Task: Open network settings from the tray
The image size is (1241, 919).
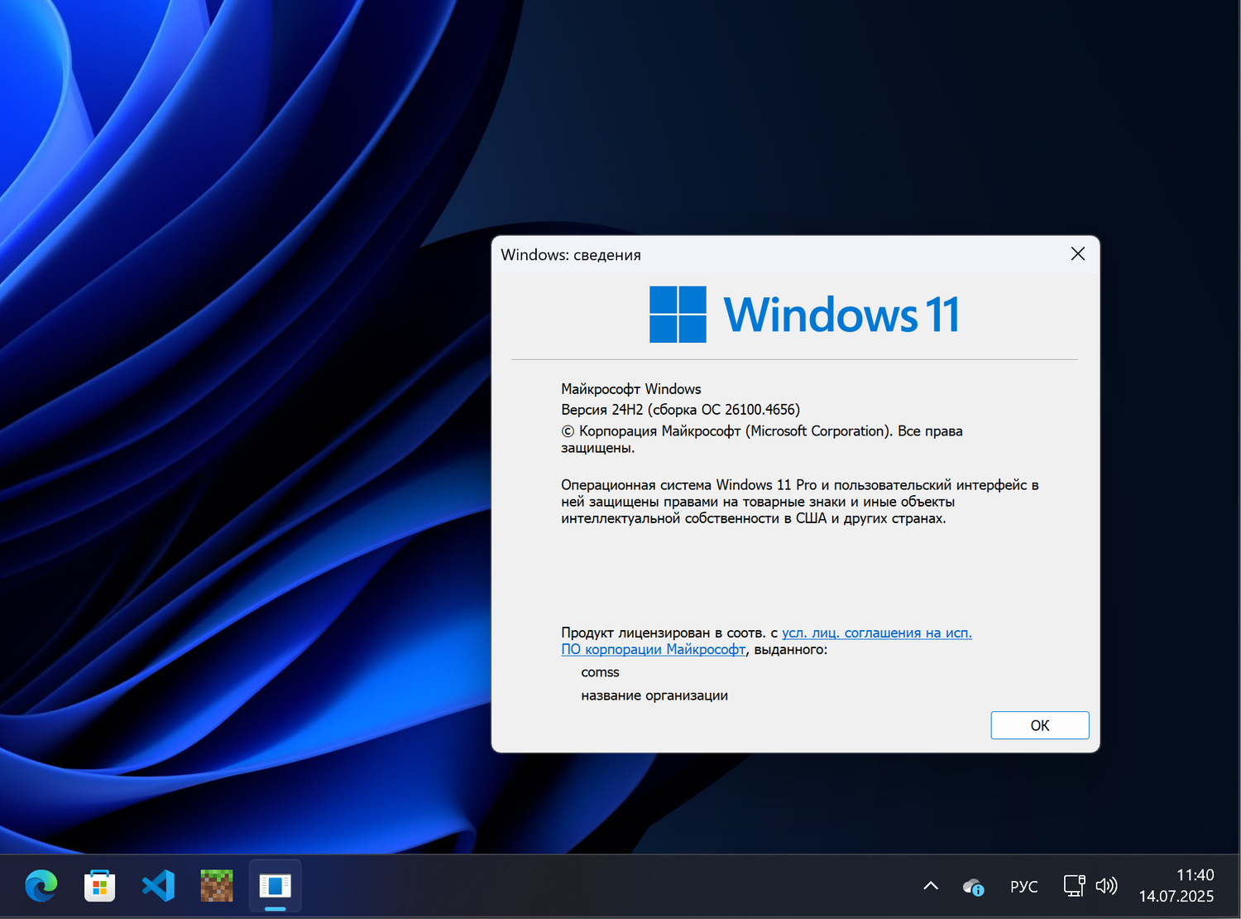Action: coord(1074,886)
